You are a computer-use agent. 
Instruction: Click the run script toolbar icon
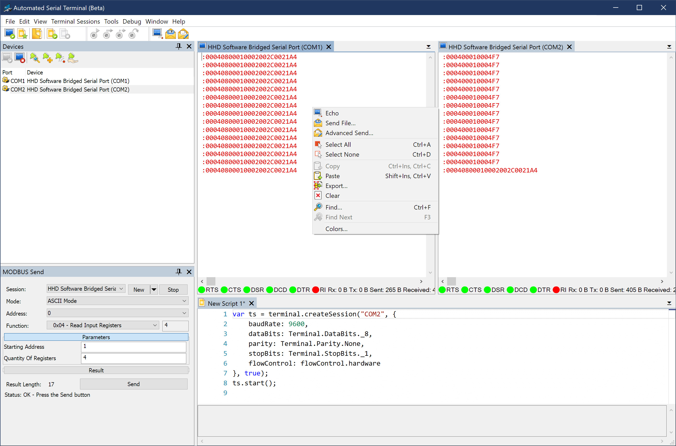pyautogui.click(x=52, y=34)
